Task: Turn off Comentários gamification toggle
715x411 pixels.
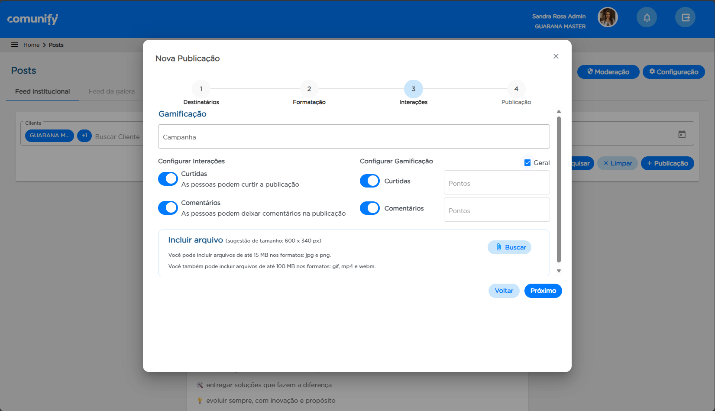Action: tap(370, 208)
